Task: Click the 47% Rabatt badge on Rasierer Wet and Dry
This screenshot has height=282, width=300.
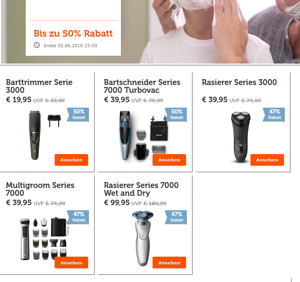Action: click(176, 217)
